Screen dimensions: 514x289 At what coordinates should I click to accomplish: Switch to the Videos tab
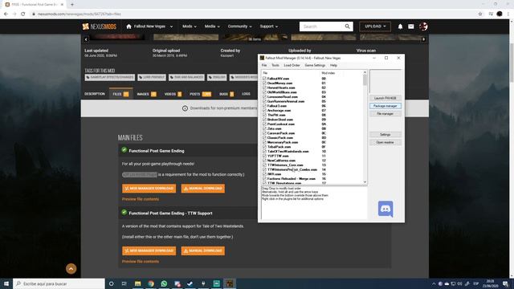click(x=173, y=94)
